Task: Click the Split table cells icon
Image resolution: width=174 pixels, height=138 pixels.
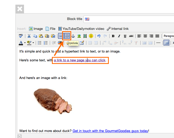Action: pos(144,43)
